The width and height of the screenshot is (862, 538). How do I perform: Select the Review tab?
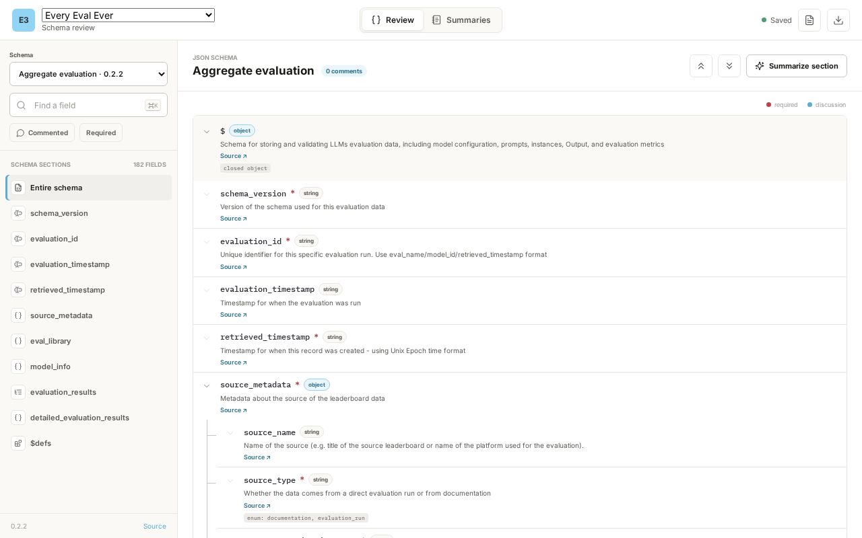(x=393, y=20)
